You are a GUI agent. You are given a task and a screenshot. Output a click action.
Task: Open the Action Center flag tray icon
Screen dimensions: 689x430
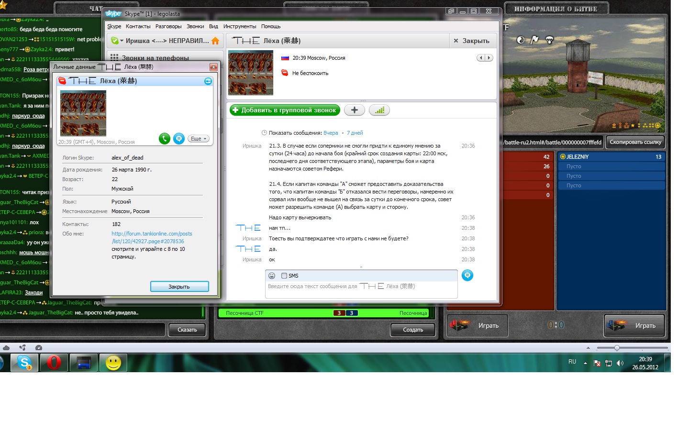(597, 363)
